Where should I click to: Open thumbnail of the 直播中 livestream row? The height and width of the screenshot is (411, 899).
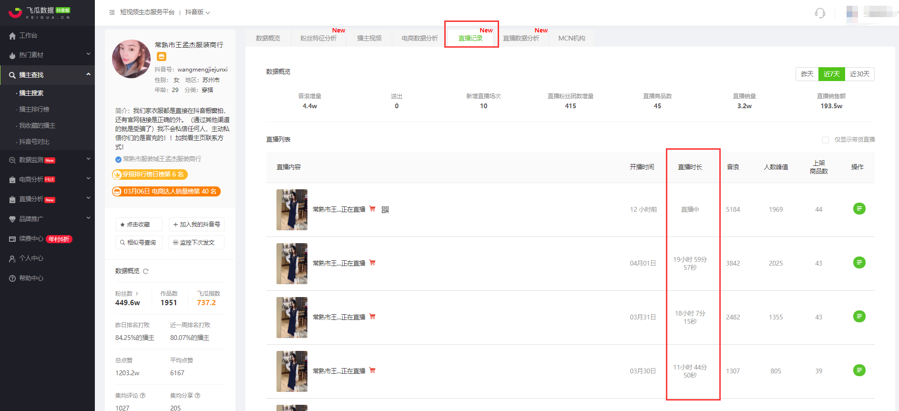coord(292,210)
